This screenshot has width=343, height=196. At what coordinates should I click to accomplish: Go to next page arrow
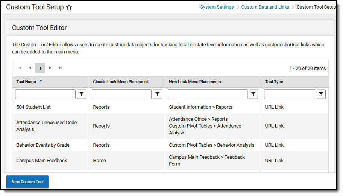(x=50, y=68)
